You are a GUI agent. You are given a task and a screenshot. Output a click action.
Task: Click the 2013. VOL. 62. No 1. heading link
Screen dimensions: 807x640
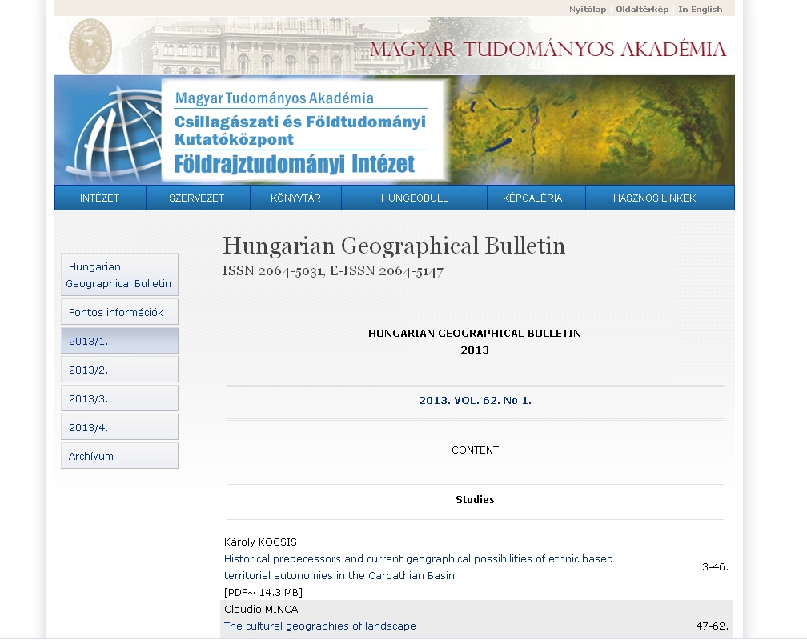pos(475,400)
